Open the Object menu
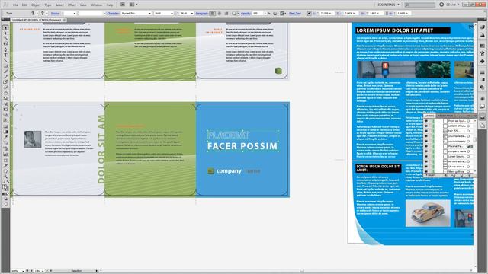 click(36, 5)
